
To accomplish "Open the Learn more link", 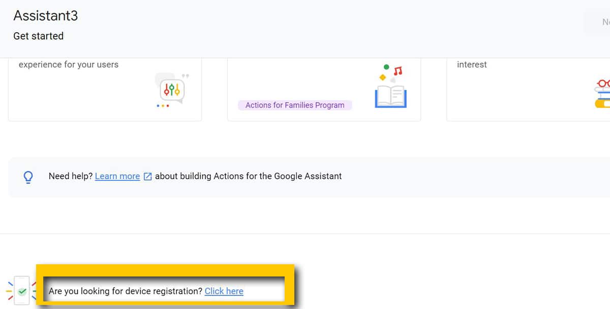I will coord(117,176).
